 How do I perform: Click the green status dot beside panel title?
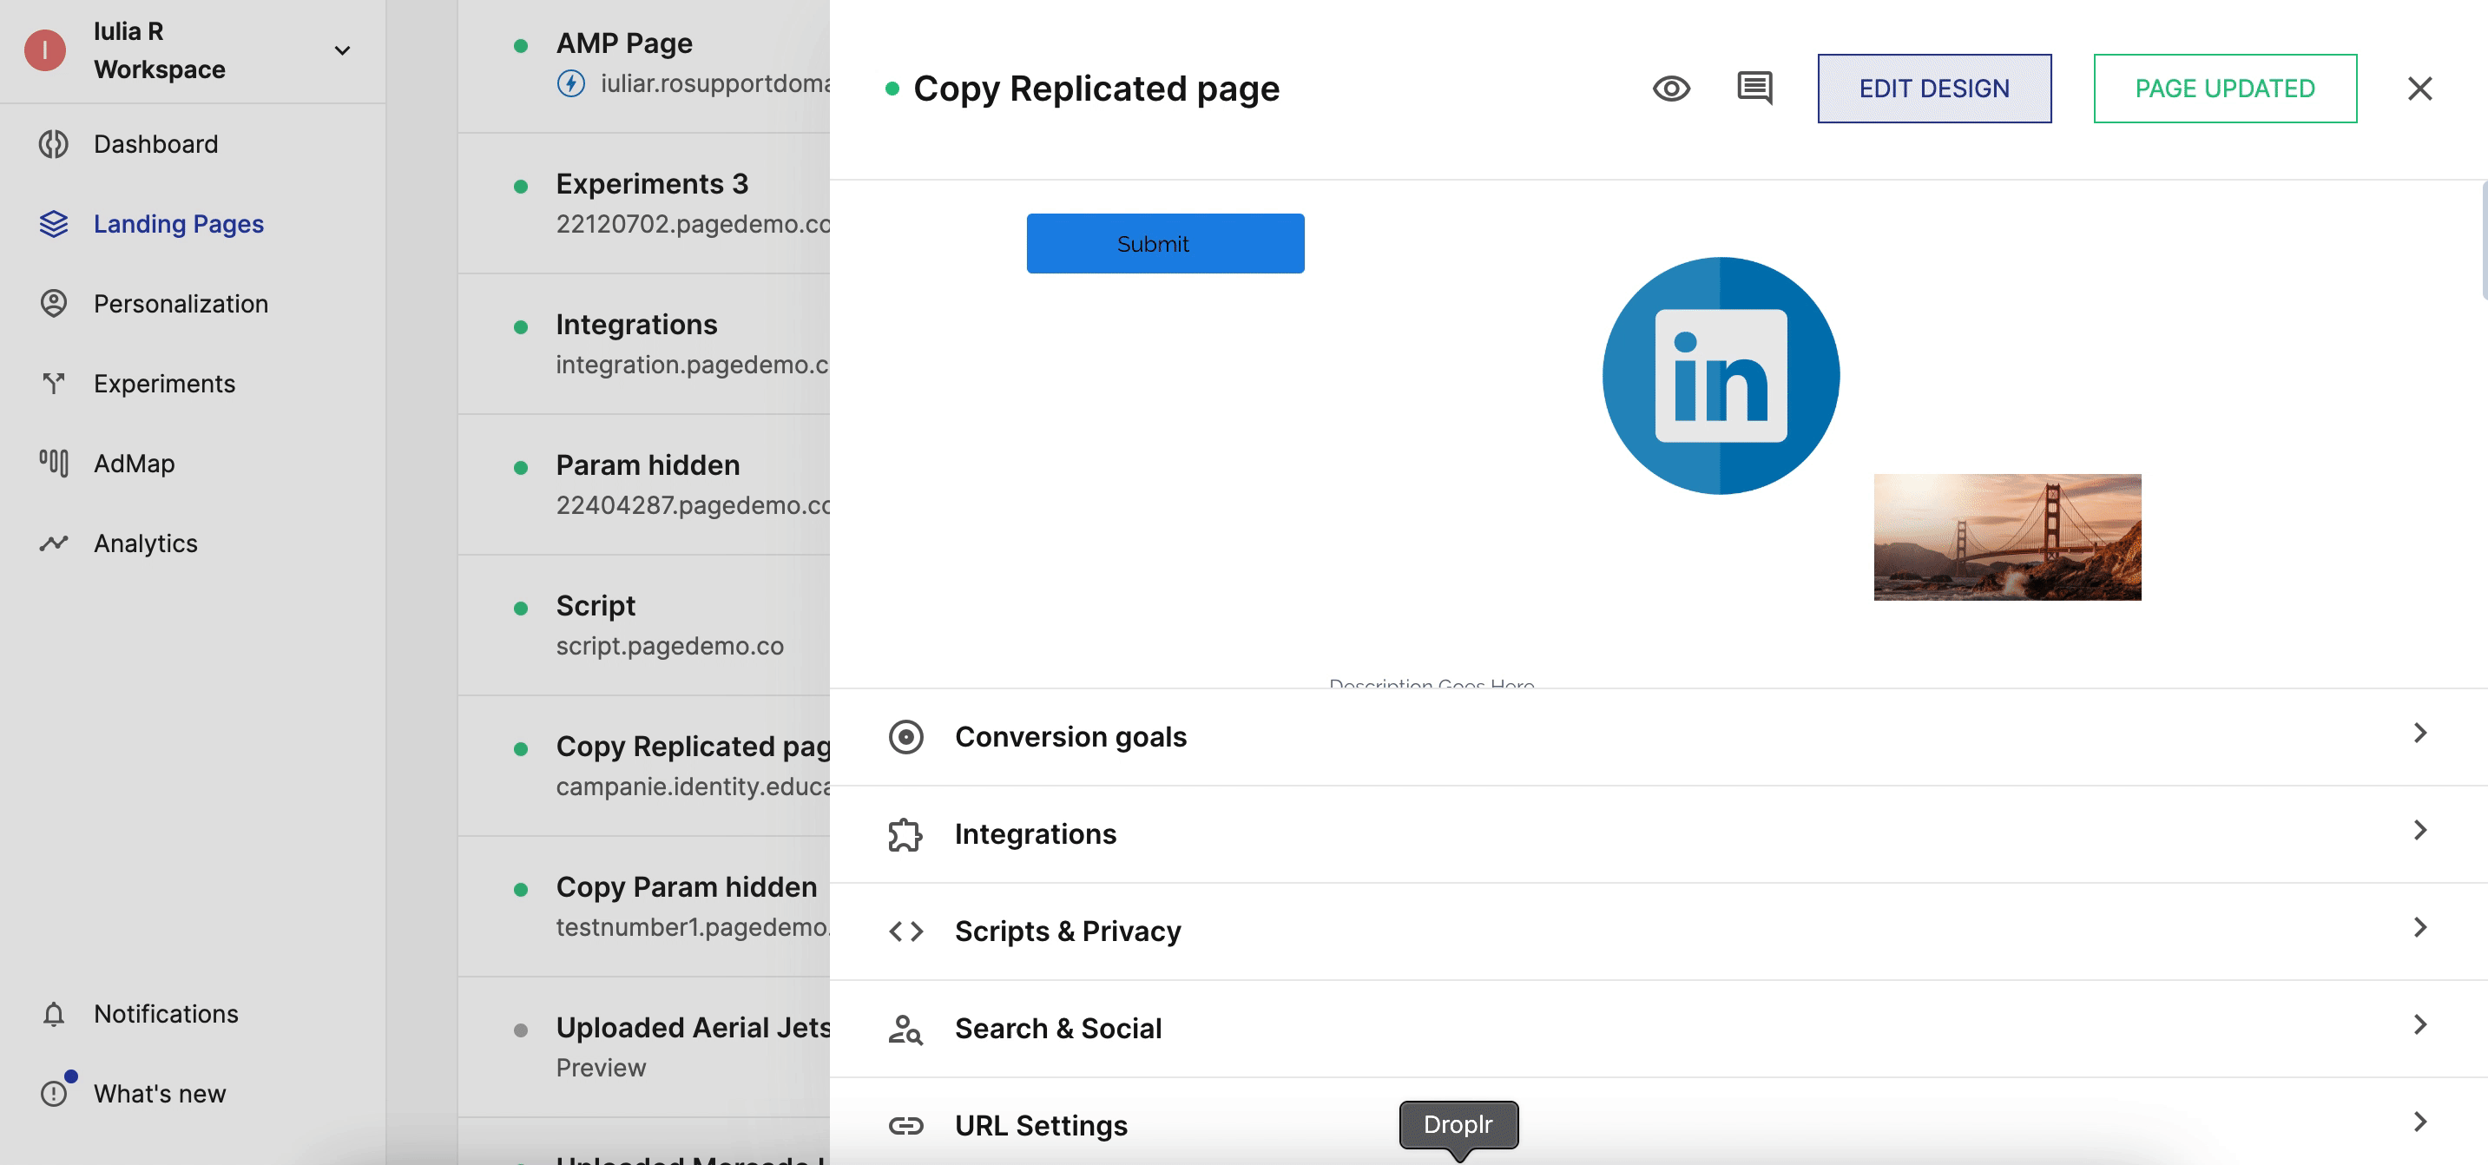892,89
